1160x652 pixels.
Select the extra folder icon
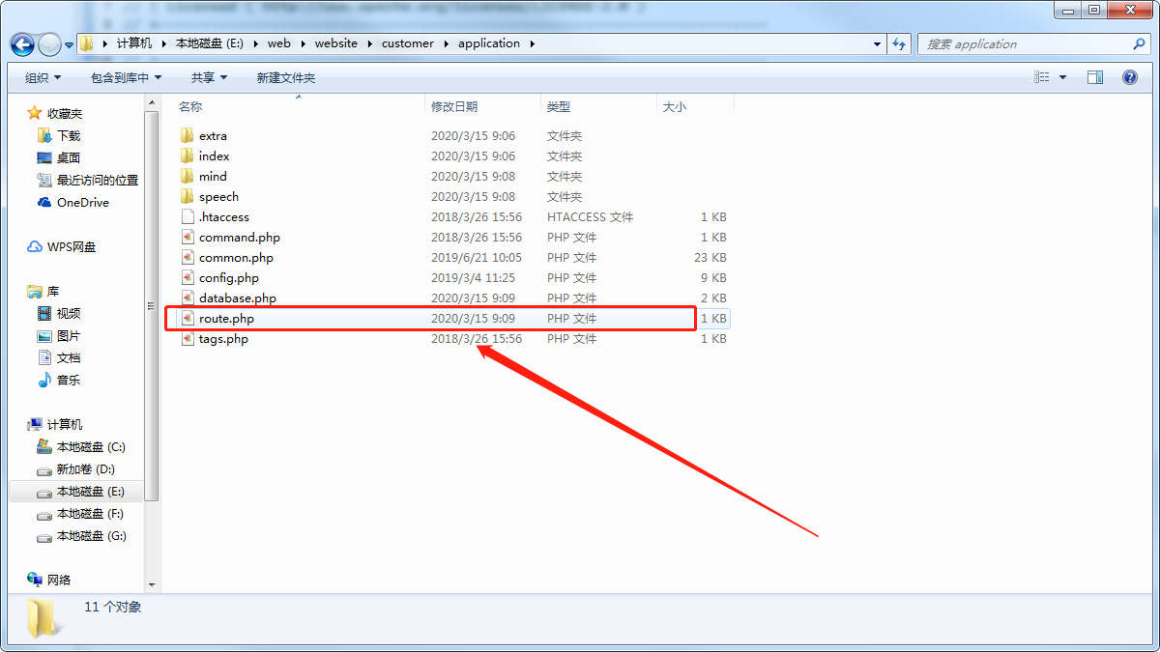188,136
